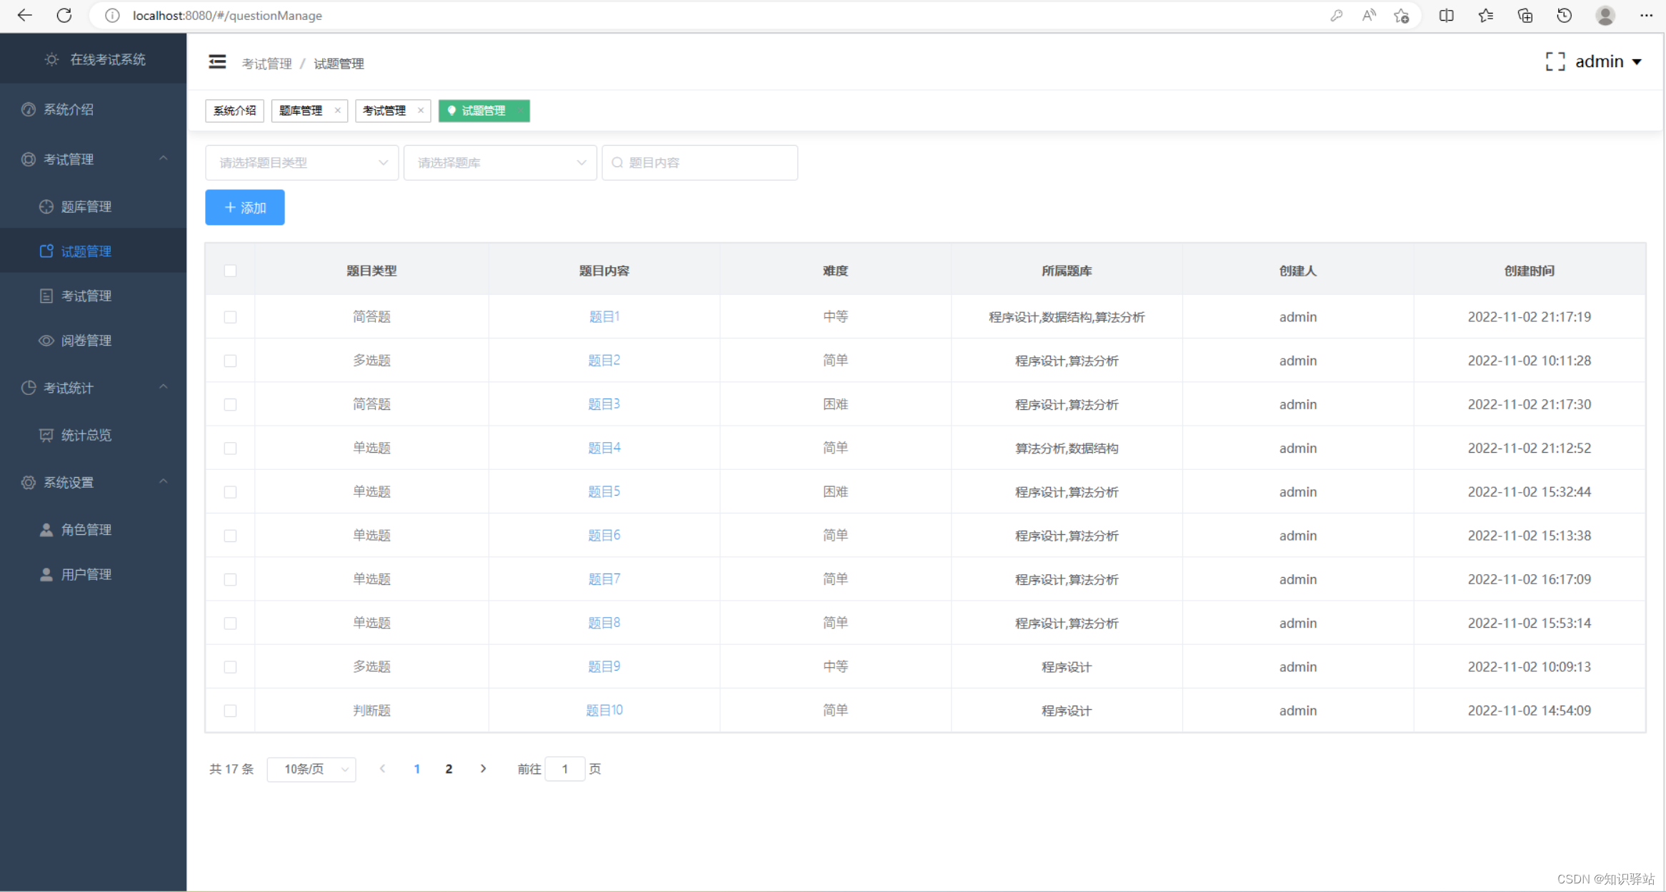This screenshot has width=1666, height=892.
Task: Click the fullscreen toggle icon
Action: click(1555, 62)
